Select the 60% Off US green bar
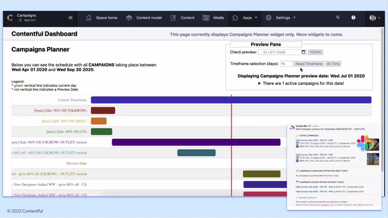The width and height of the screenshot is (388, 218). (x=101, y=132)
